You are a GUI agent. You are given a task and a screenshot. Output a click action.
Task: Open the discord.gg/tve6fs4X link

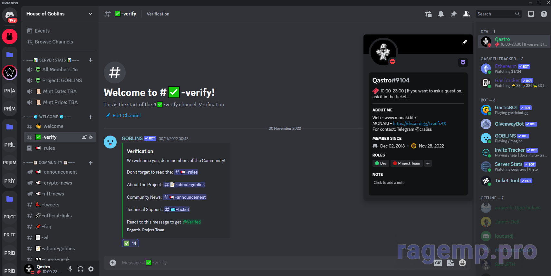[420, 123]
